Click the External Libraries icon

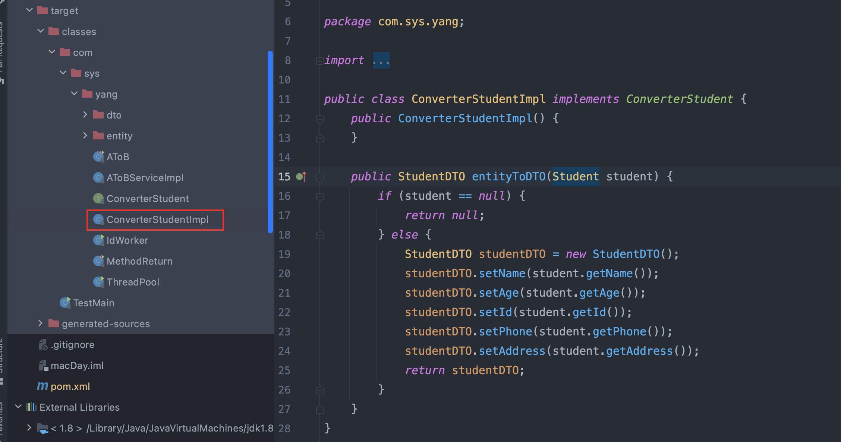31,407
